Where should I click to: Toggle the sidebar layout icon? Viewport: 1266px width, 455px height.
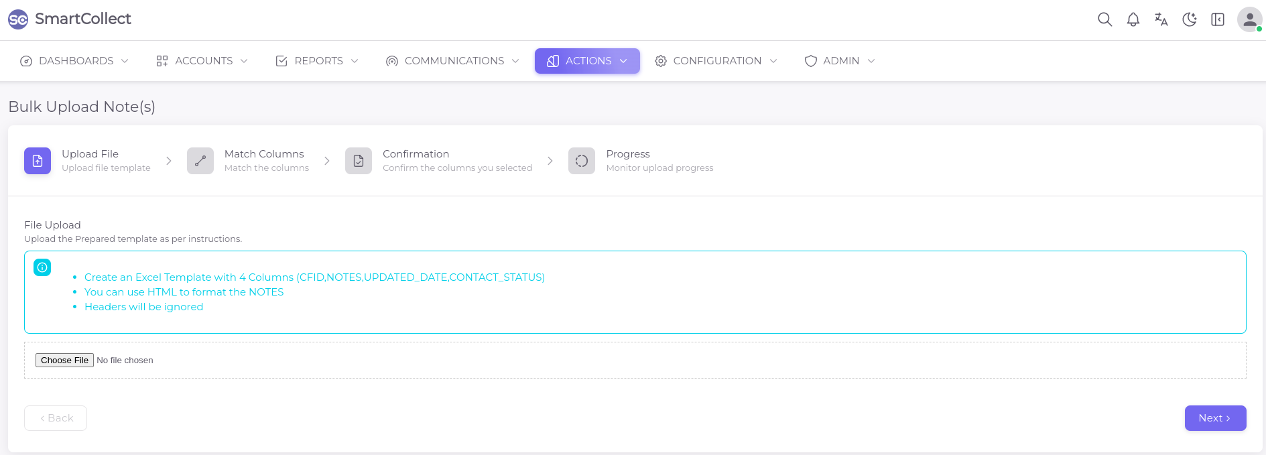point(1218,19)
